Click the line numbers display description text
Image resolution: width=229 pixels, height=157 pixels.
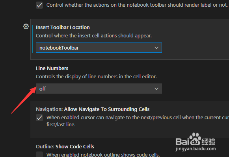click(x=96, y=77)
